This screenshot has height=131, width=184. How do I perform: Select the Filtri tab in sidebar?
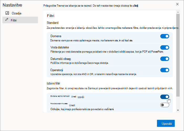coord(20,20)
